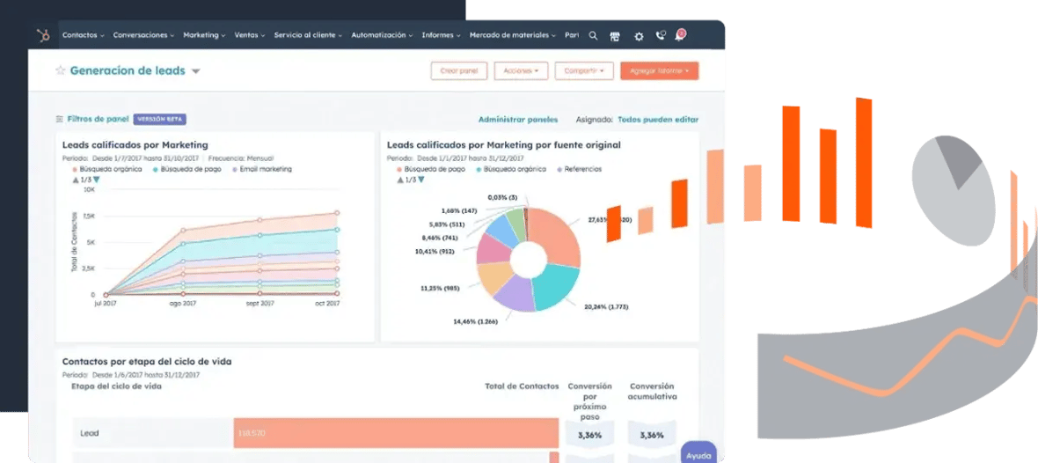
Task: Click Todos pueden editar link
Action: click(x=658, y=120)
